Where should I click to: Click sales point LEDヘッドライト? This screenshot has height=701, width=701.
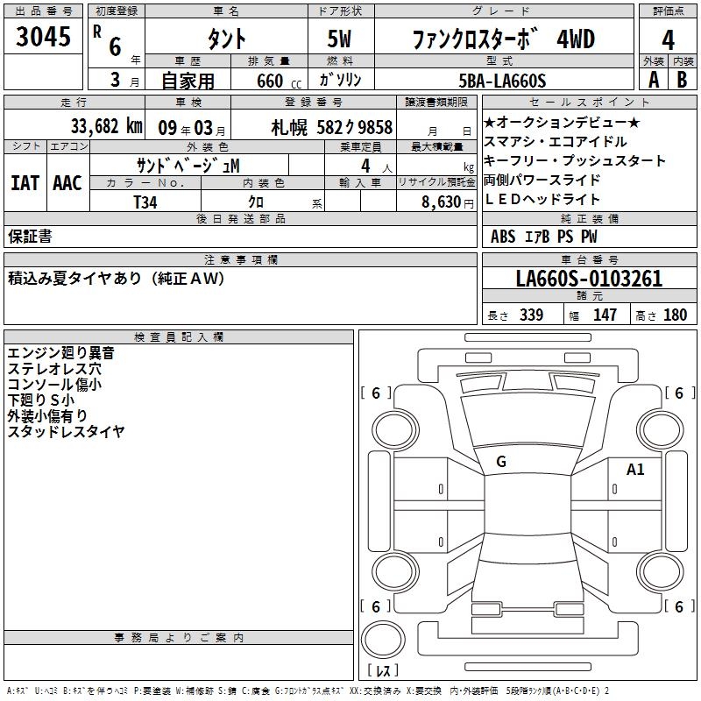tap(542, 199)
